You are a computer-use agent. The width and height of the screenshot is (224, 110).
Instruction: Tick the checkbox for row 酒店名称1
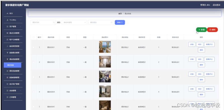[34, 47]
